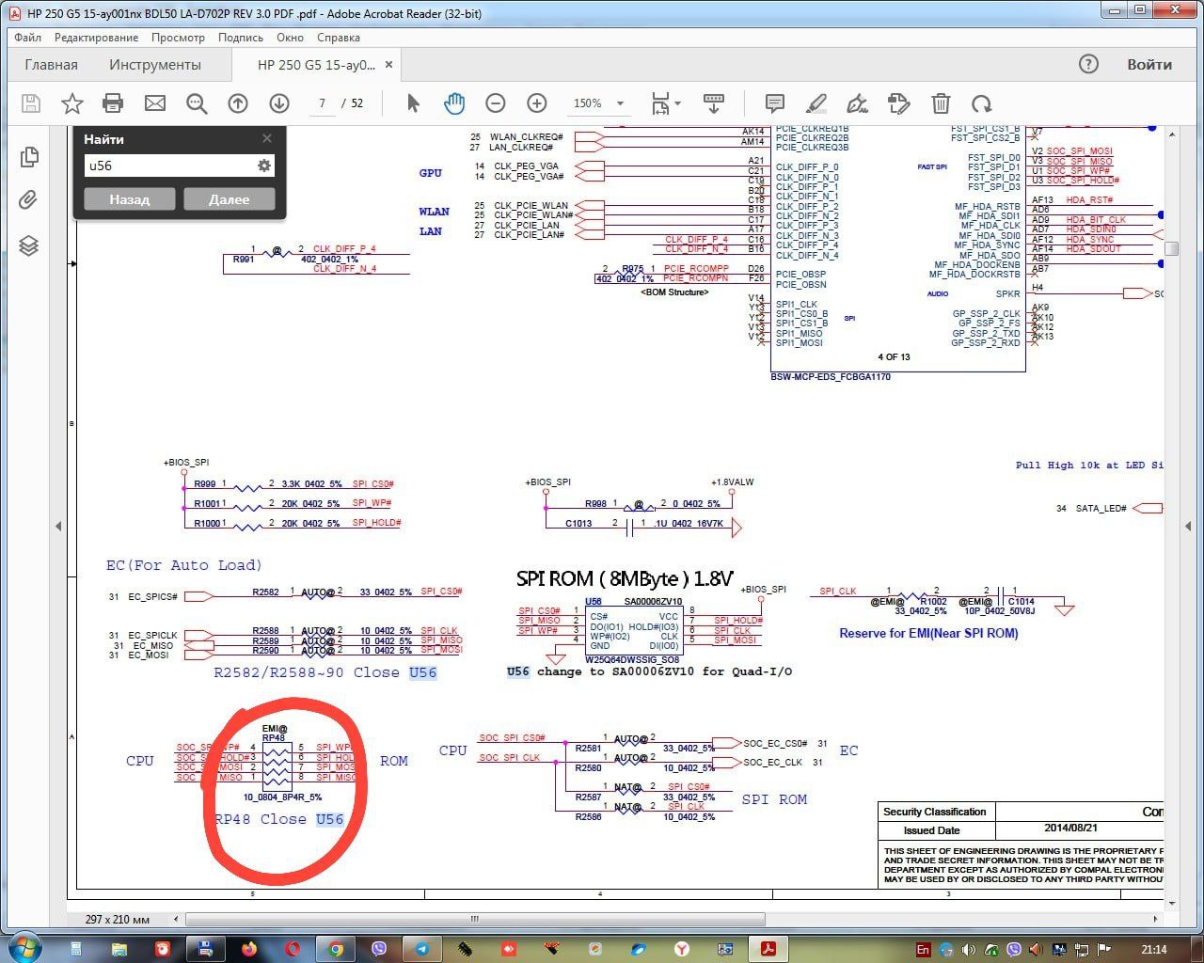Zoom out with the minus icon

[496, 103]
